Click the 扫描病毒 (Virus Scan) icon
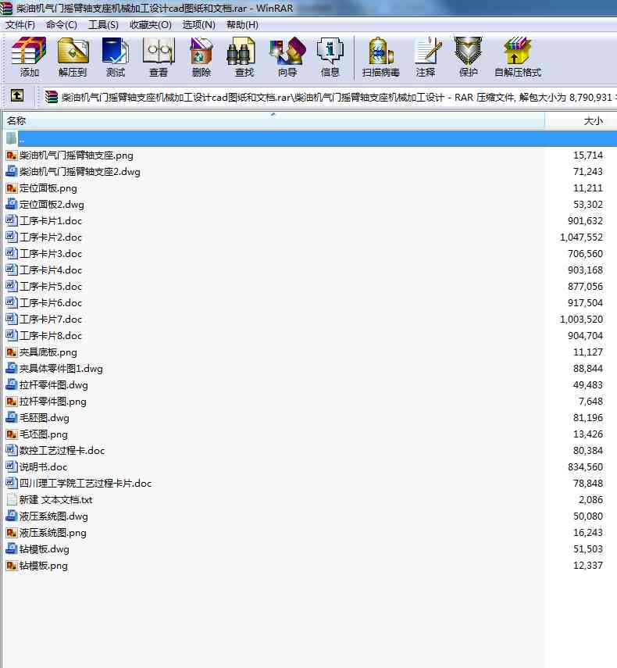 click(x=380, y=57)
